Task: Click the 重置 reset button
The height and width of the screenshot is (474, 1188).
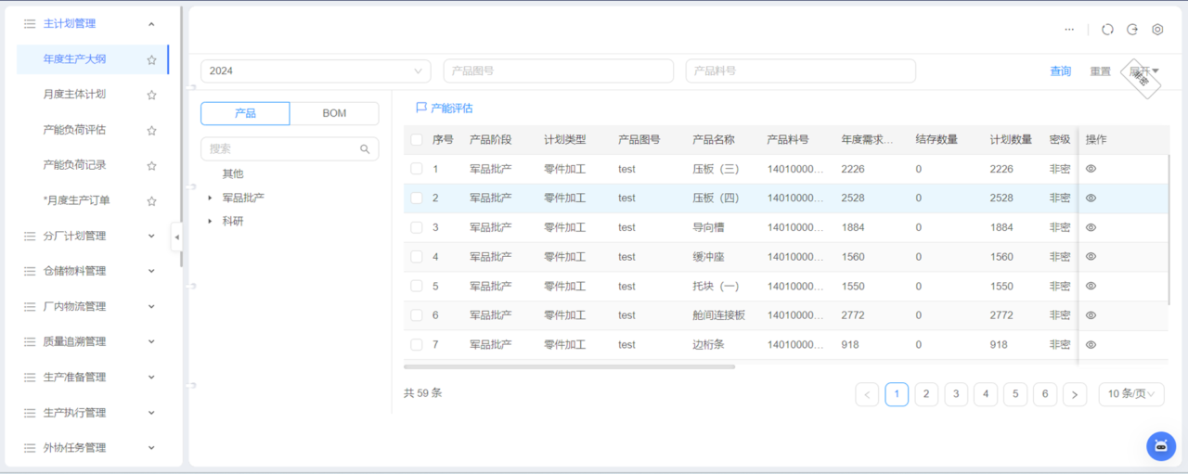Action: (1100, 71)
